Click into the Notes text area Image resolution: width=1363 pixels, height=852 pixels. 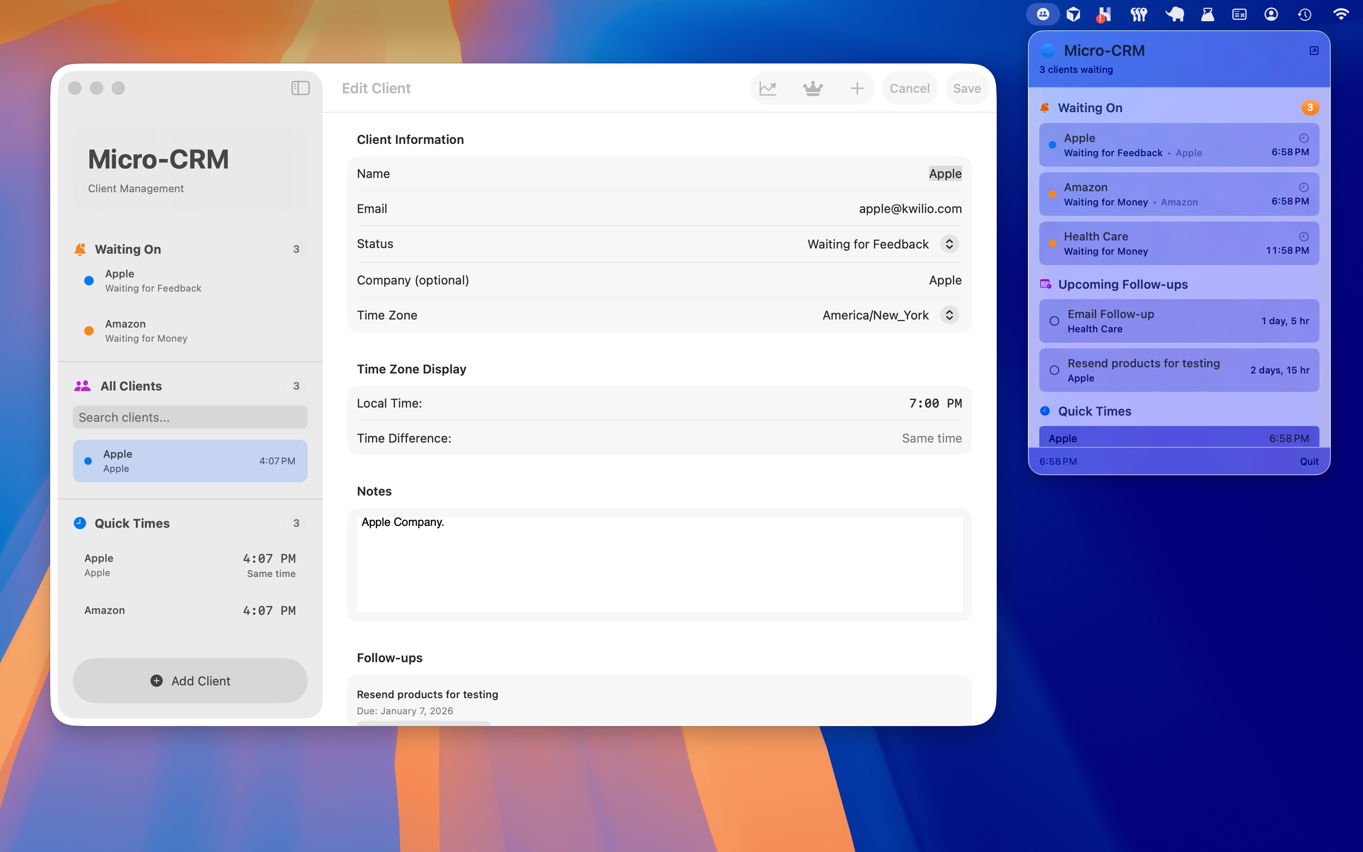(659, 565)
